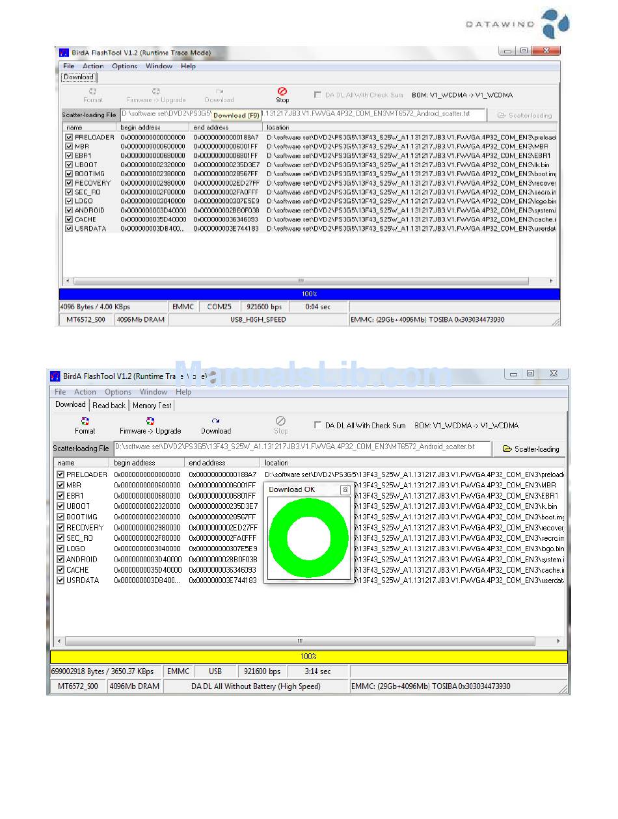The width and height of the screenshot is (618, 819).
Task: Click 'USB' port entry in lower status bar
Action: 215,671
